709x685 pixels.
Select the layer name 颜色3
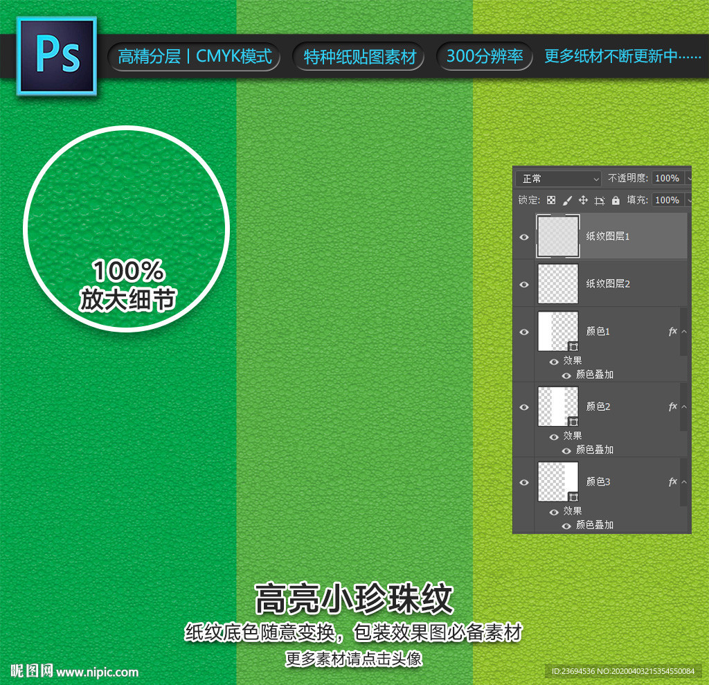point(598,481)
